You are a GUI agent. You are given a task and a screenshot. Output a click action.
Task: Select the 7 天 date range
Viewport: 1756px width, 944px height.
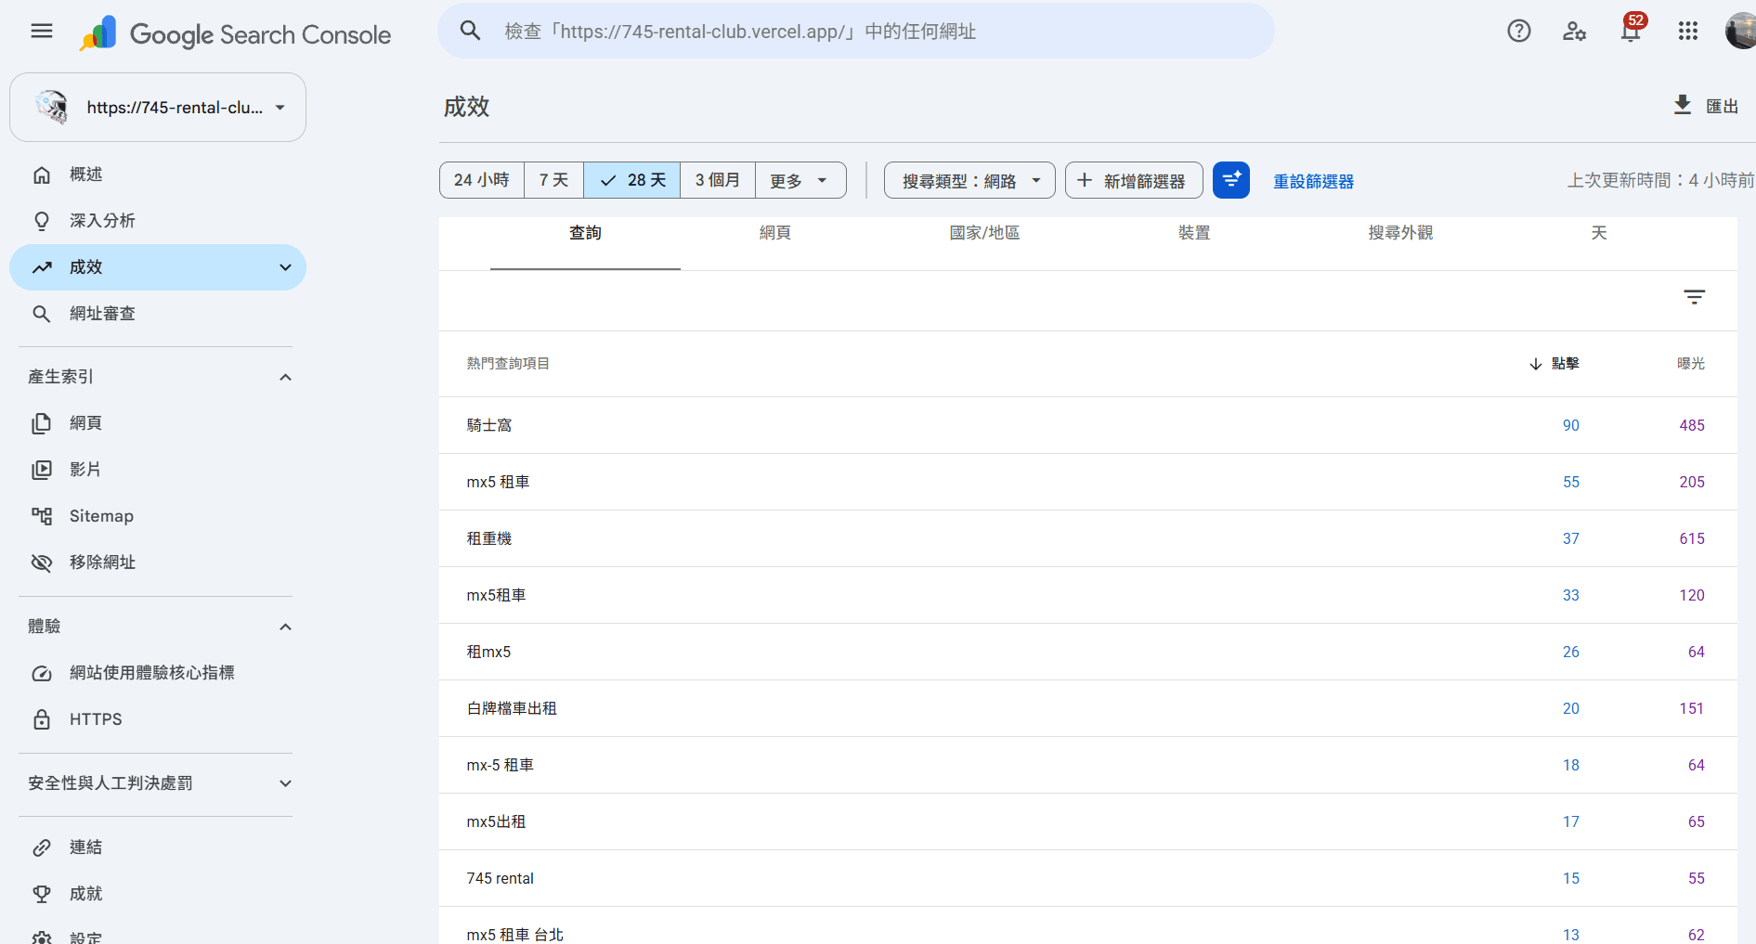554,180
